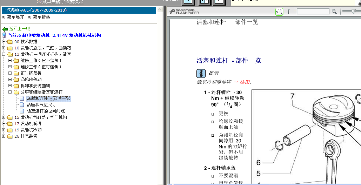Expand the 00 技术数据 node

click(4, 42)
